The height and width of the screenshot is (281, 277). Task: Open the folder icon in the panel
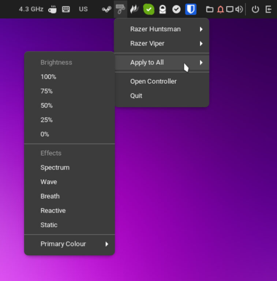210,9
